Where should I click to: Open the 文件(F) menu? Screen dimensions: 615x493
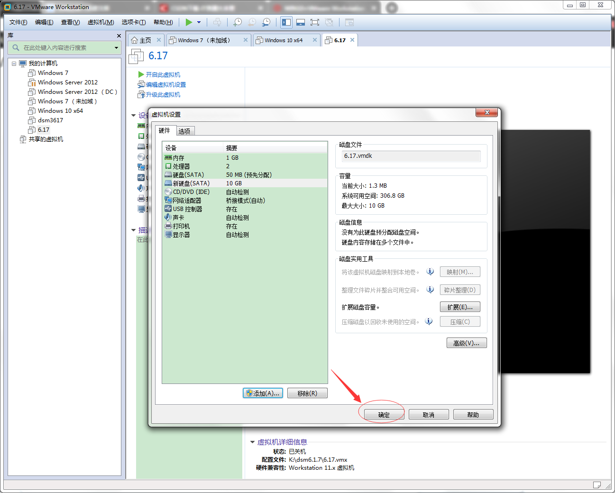[x=18, y=22]
